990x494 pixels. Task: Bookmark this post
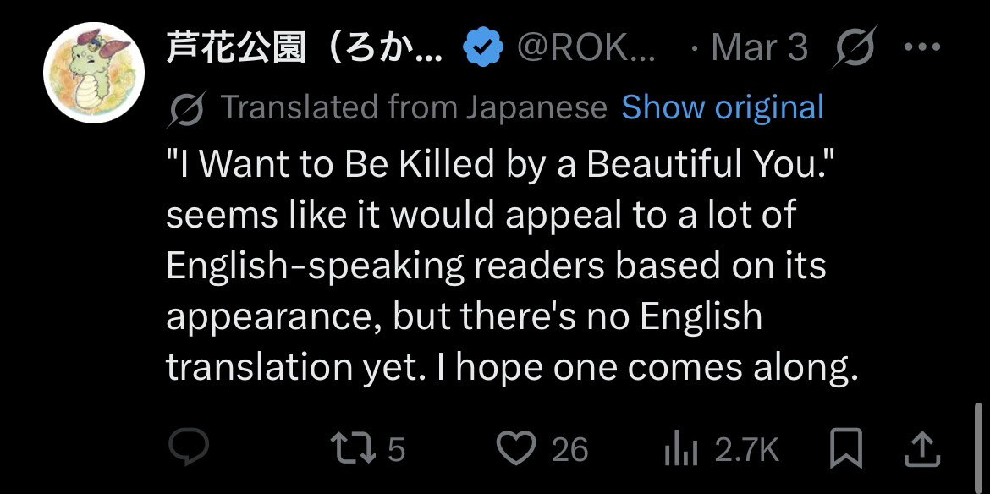pyautogui.click(x=847, y=448)
